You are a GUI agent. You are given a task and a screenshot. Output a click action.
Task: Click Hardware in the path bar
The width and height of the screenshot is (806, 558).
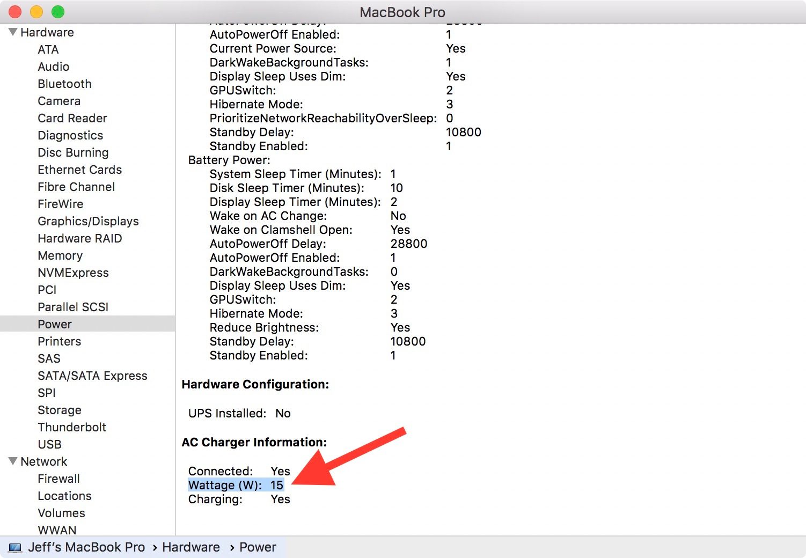191,547
